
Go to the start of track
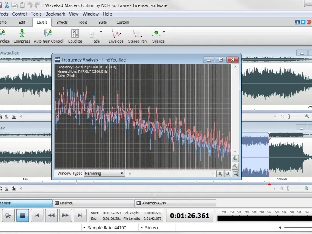pos(37,215)
